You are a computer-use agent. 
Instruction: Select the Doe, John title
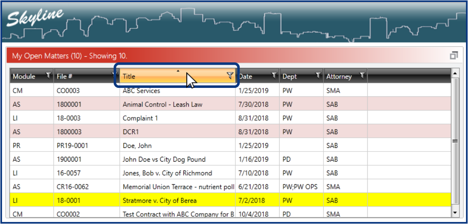tap(137, 146)
